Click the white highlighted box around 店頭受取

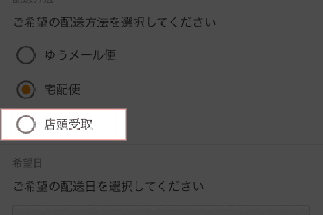[64, 124]
